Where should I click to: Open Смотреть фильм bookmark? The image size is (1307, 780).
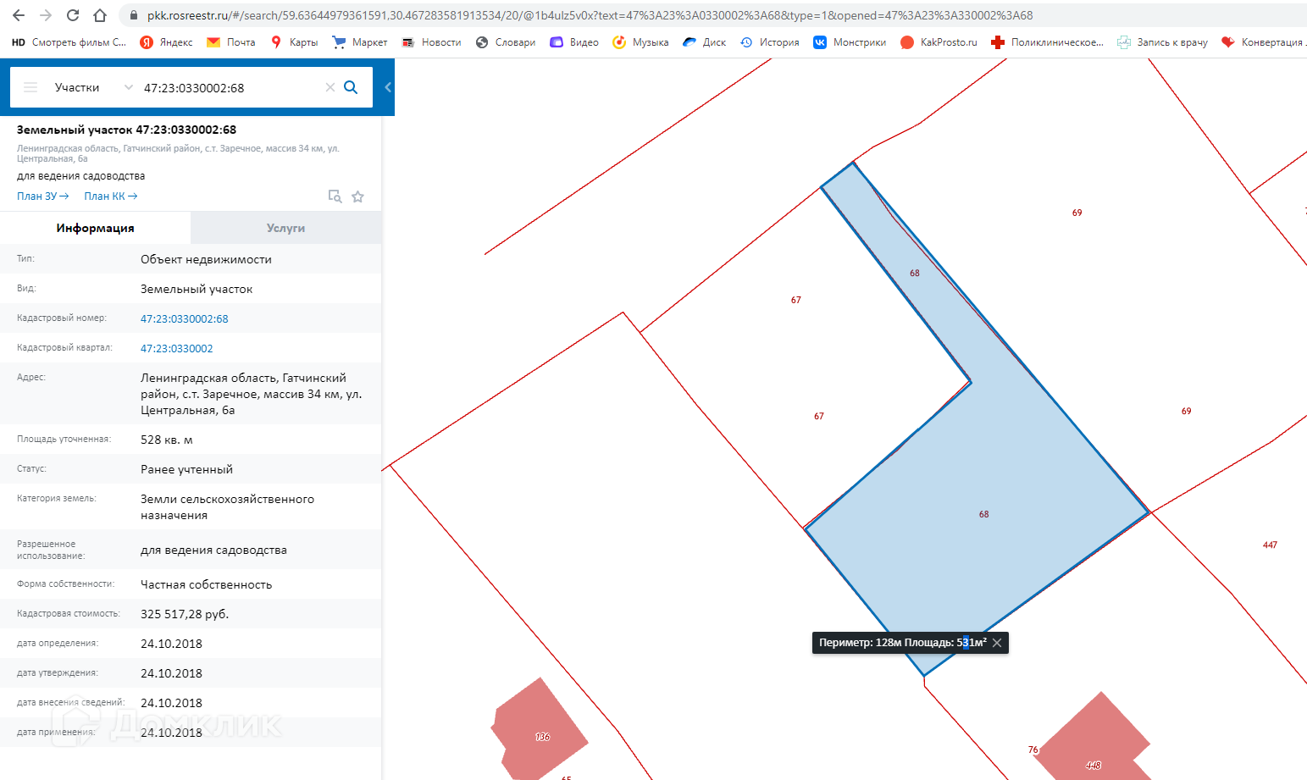pos(69,41)
